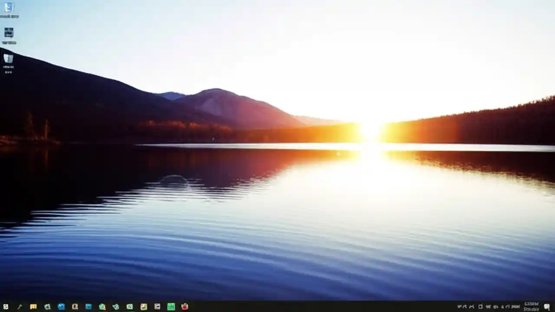555x312 pixels.
Task: Open the Action Center icon at the far right
Action: 546,307
